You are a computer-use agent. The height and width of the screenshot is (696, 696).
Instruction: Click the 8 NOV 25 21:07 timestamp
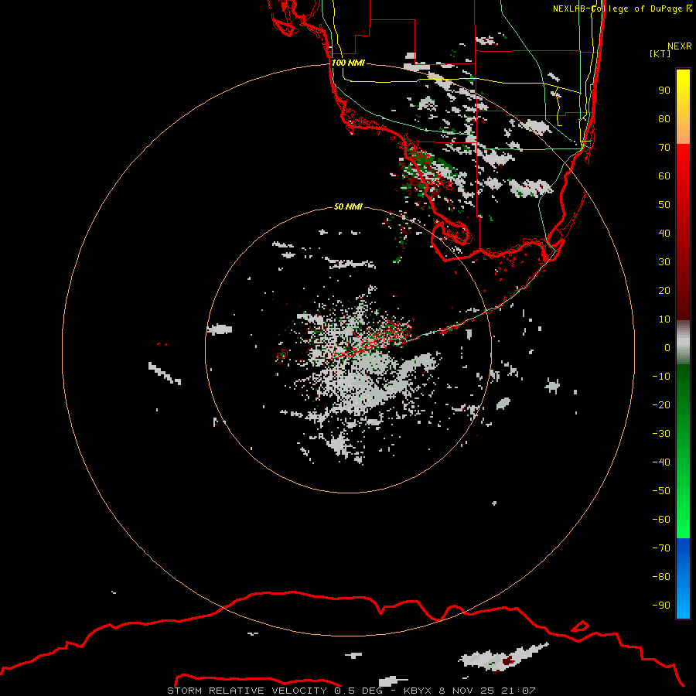[x=487, y=691]
